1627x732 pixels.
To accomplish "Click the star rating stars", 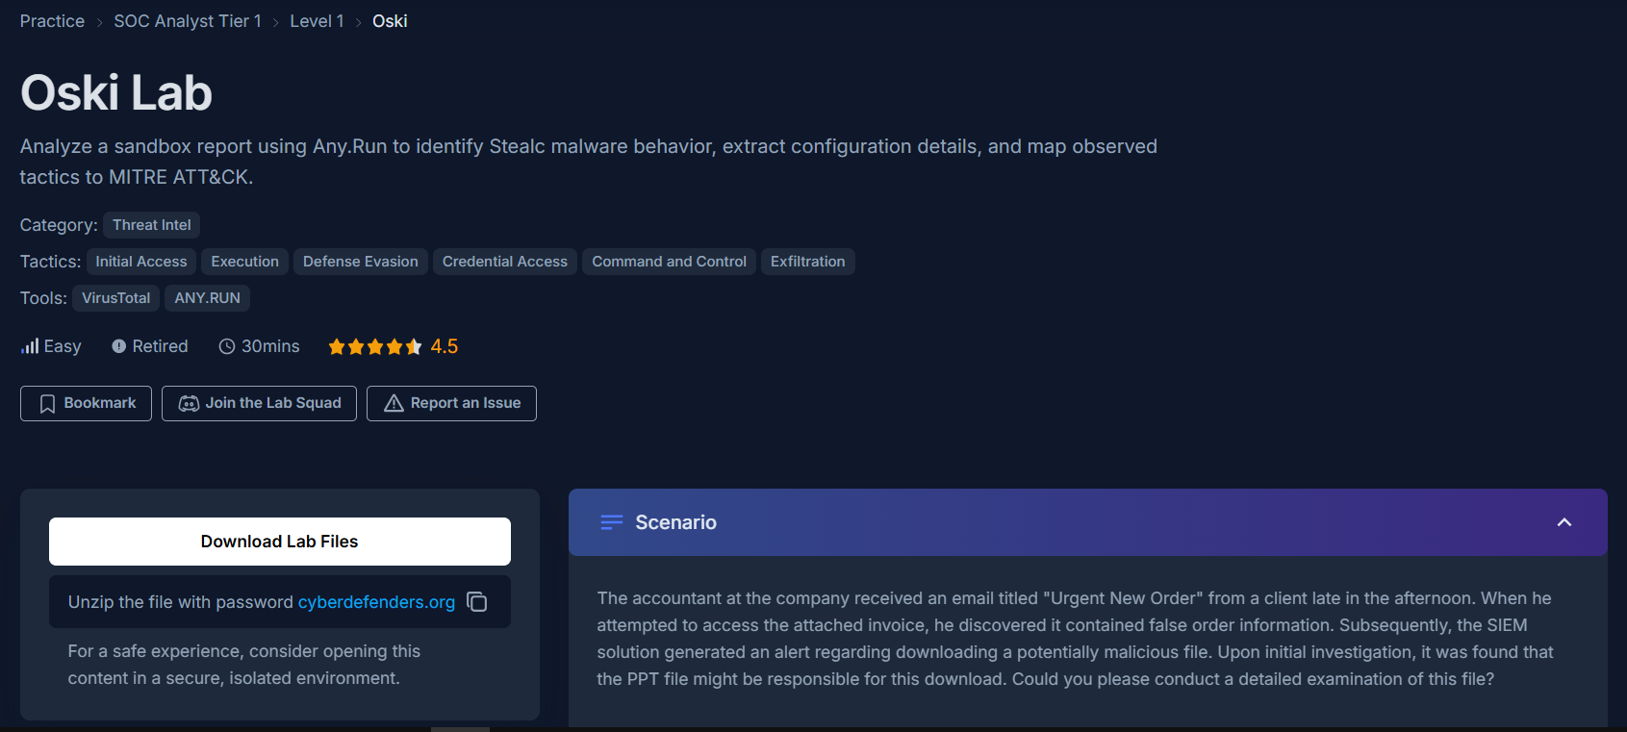I will click(x=375, y=346).
